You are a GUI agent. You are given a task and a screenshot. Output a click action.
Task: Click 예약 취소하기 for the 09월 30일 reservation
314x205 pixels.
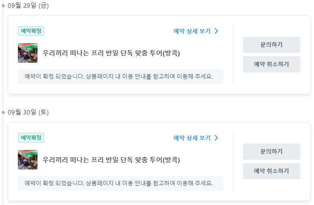[x=272, y=171]
